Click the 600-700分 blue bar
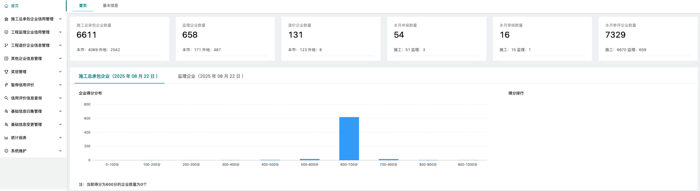700x191 pixels. click(x=349, y=139)
